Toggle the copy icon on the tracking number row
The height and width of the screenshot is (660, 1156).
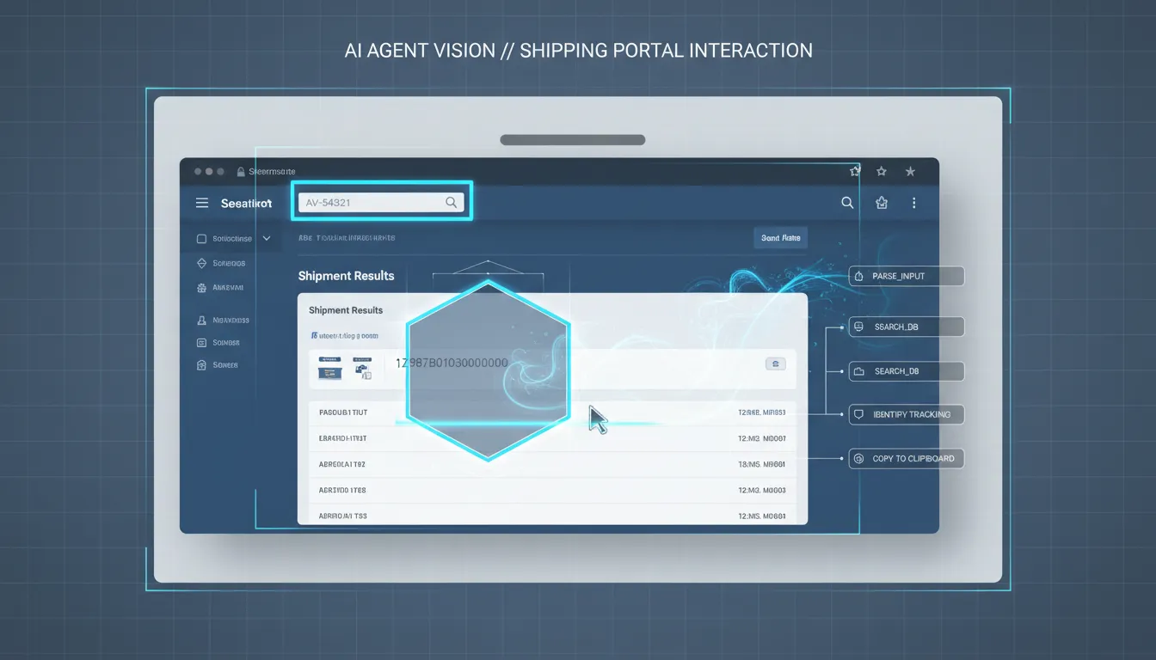pyautogui.click(x=775, y=364)
